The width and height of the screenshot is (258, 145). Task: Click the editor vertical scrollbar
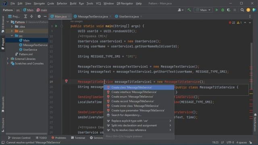coord(251,66)
